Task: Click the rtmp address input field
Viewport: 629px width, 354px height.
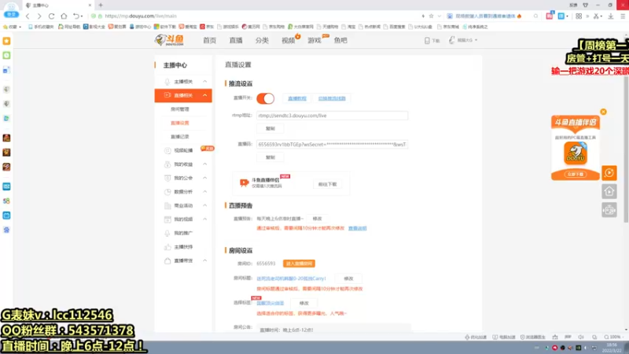Action: (332, 116)
